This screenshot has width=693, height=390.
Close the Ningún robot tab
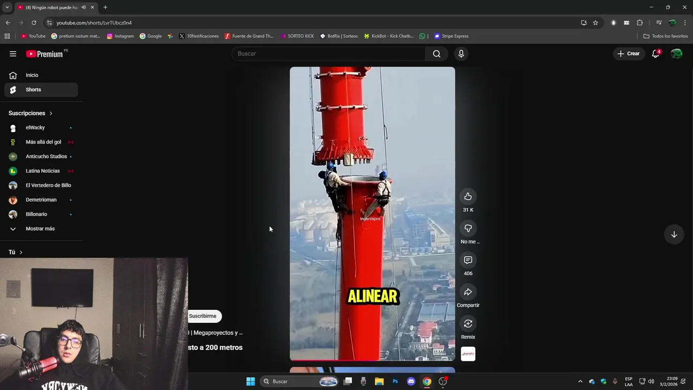click(92, 8)
